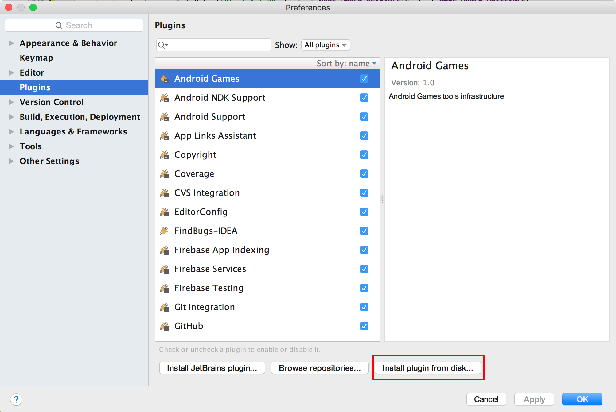Click the plug icon beside CVS Integration
616x412 pixels.
click(164, 193)
